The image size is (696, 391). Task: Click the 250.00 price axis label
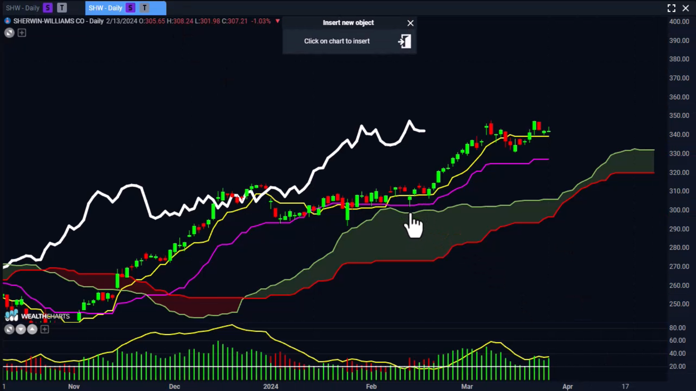(679, 304)
